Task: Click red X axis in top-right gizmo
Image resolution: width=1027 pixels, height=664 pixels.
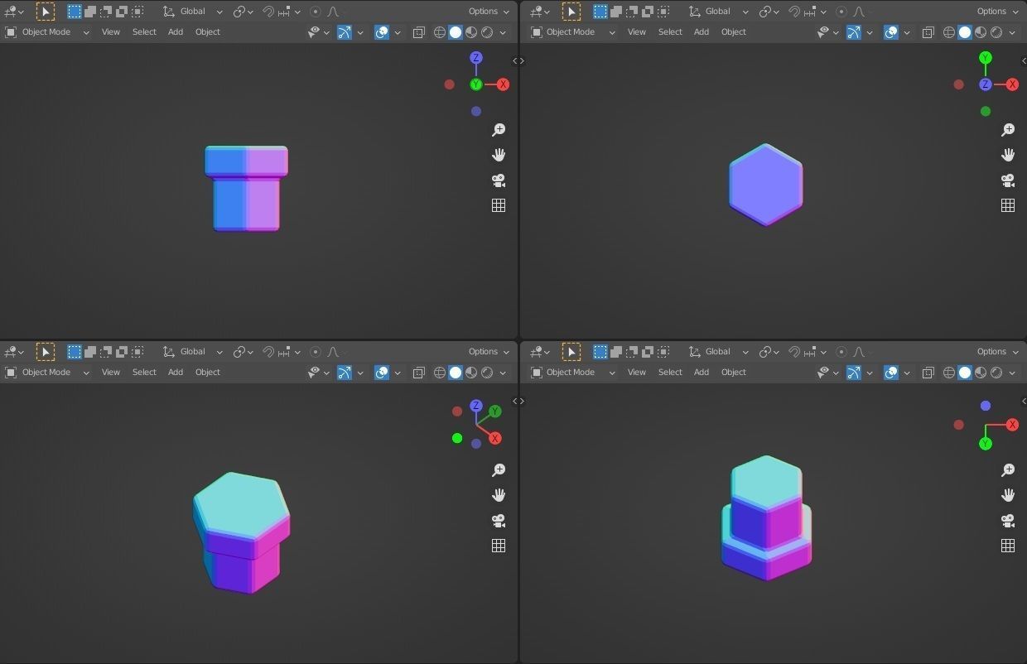Action: 1012,84
